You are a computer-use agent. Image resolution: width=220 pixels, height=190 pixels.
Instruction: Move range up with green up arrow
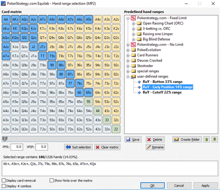(207, 140)
